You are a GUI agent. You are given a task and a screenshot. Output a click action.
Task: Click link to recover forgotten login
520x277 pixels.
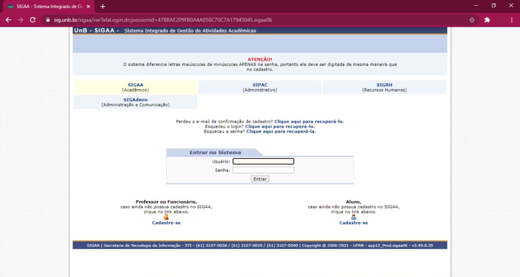point(280,127)
